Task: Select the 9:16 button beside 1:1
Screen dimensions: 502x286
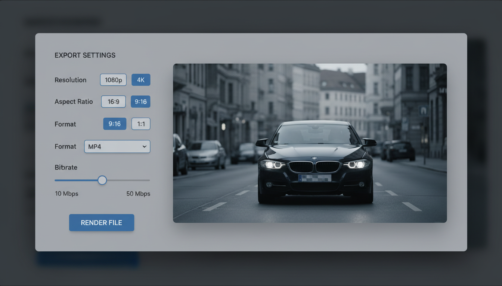Action: coord(115,124)
